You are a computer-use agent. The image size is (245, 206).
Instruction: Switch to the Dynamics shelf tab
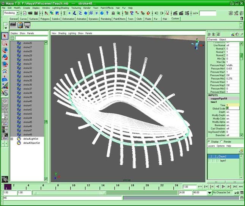point(93,19)
